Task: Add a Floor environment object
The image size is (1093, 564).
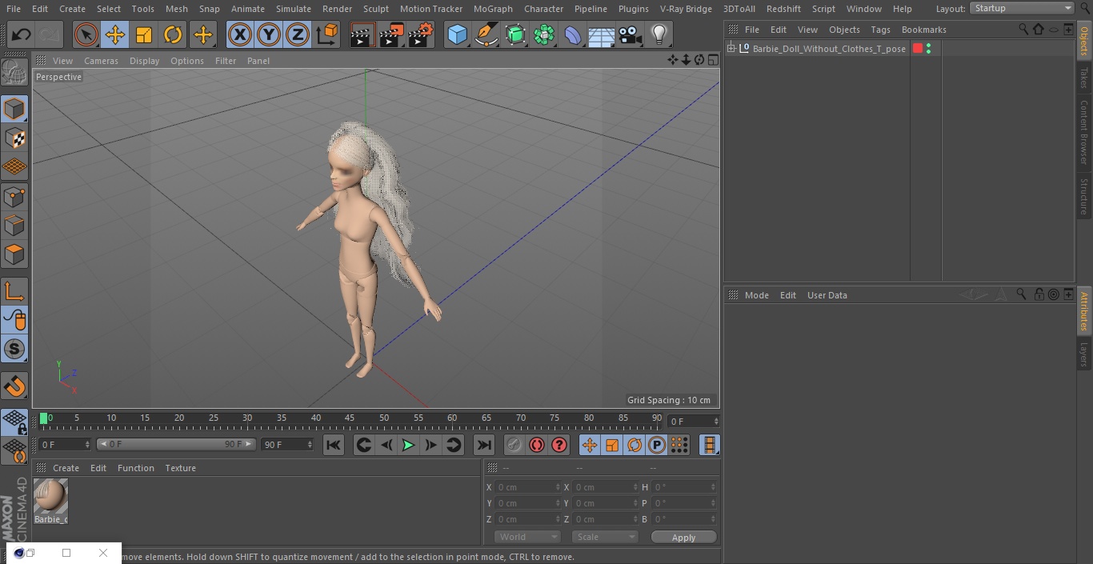Action: [602, 34]
